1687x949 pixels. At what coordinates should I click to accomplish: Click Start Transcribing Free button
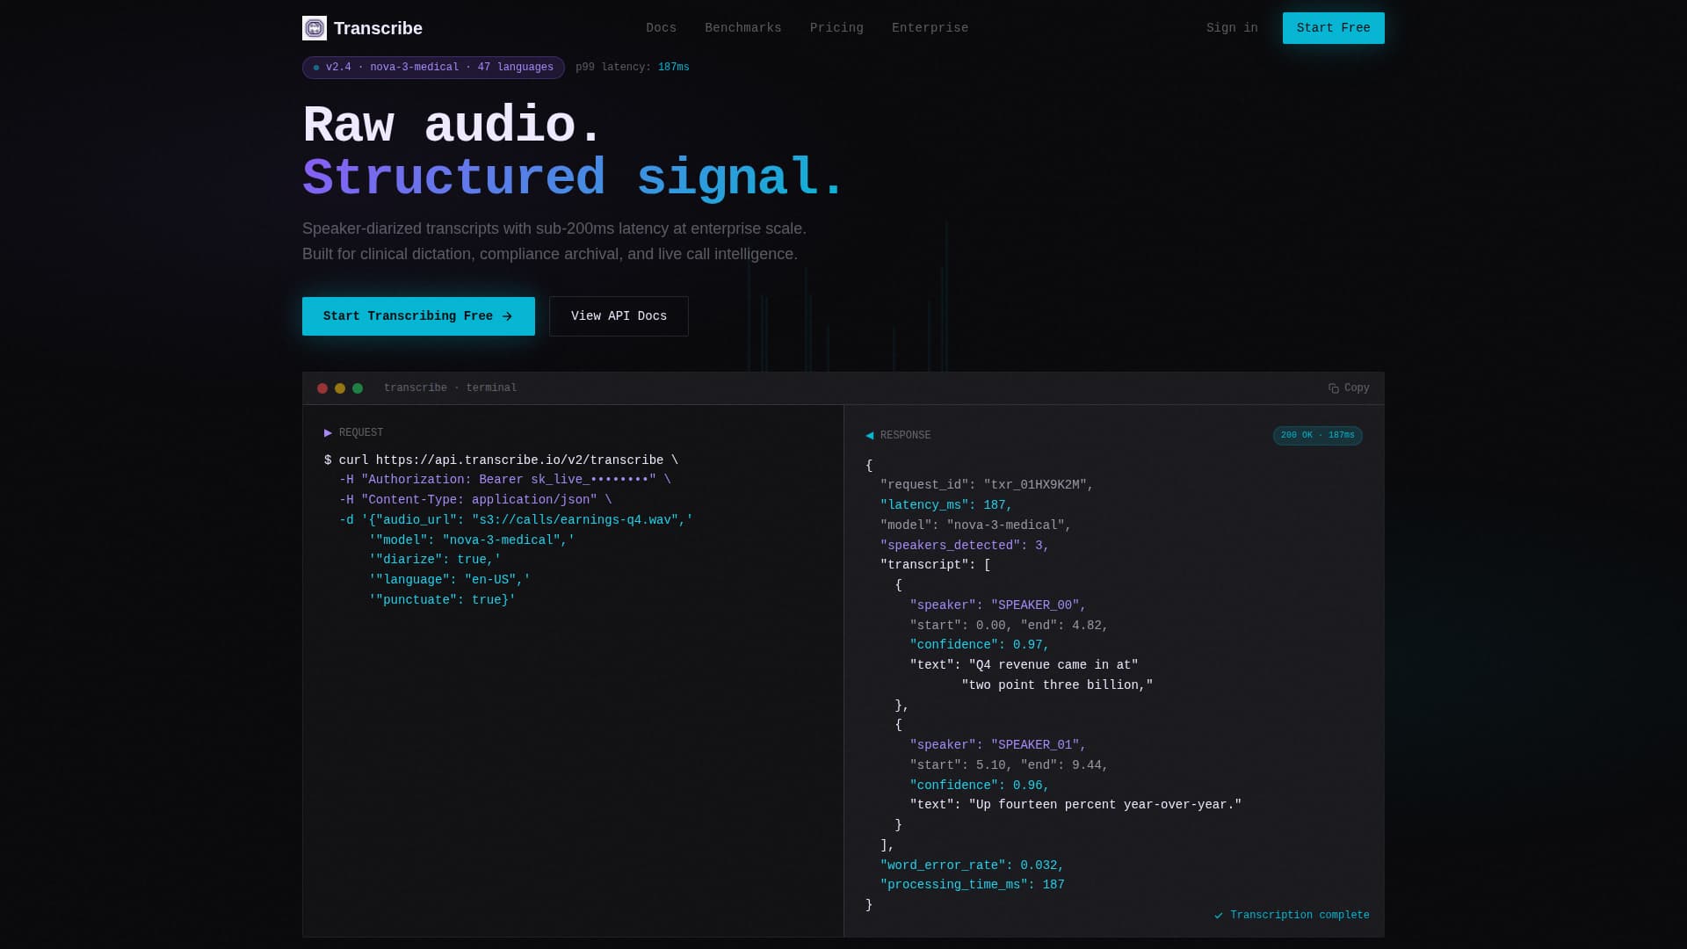point(418,316)
